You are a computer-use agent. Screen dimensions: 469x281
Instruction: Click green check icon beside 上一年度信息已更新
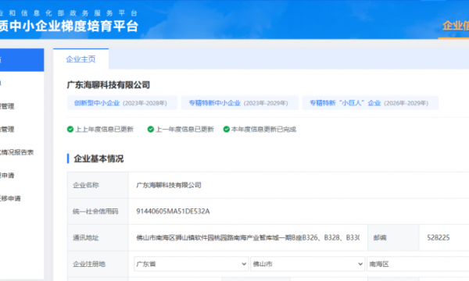click(151, 130)
